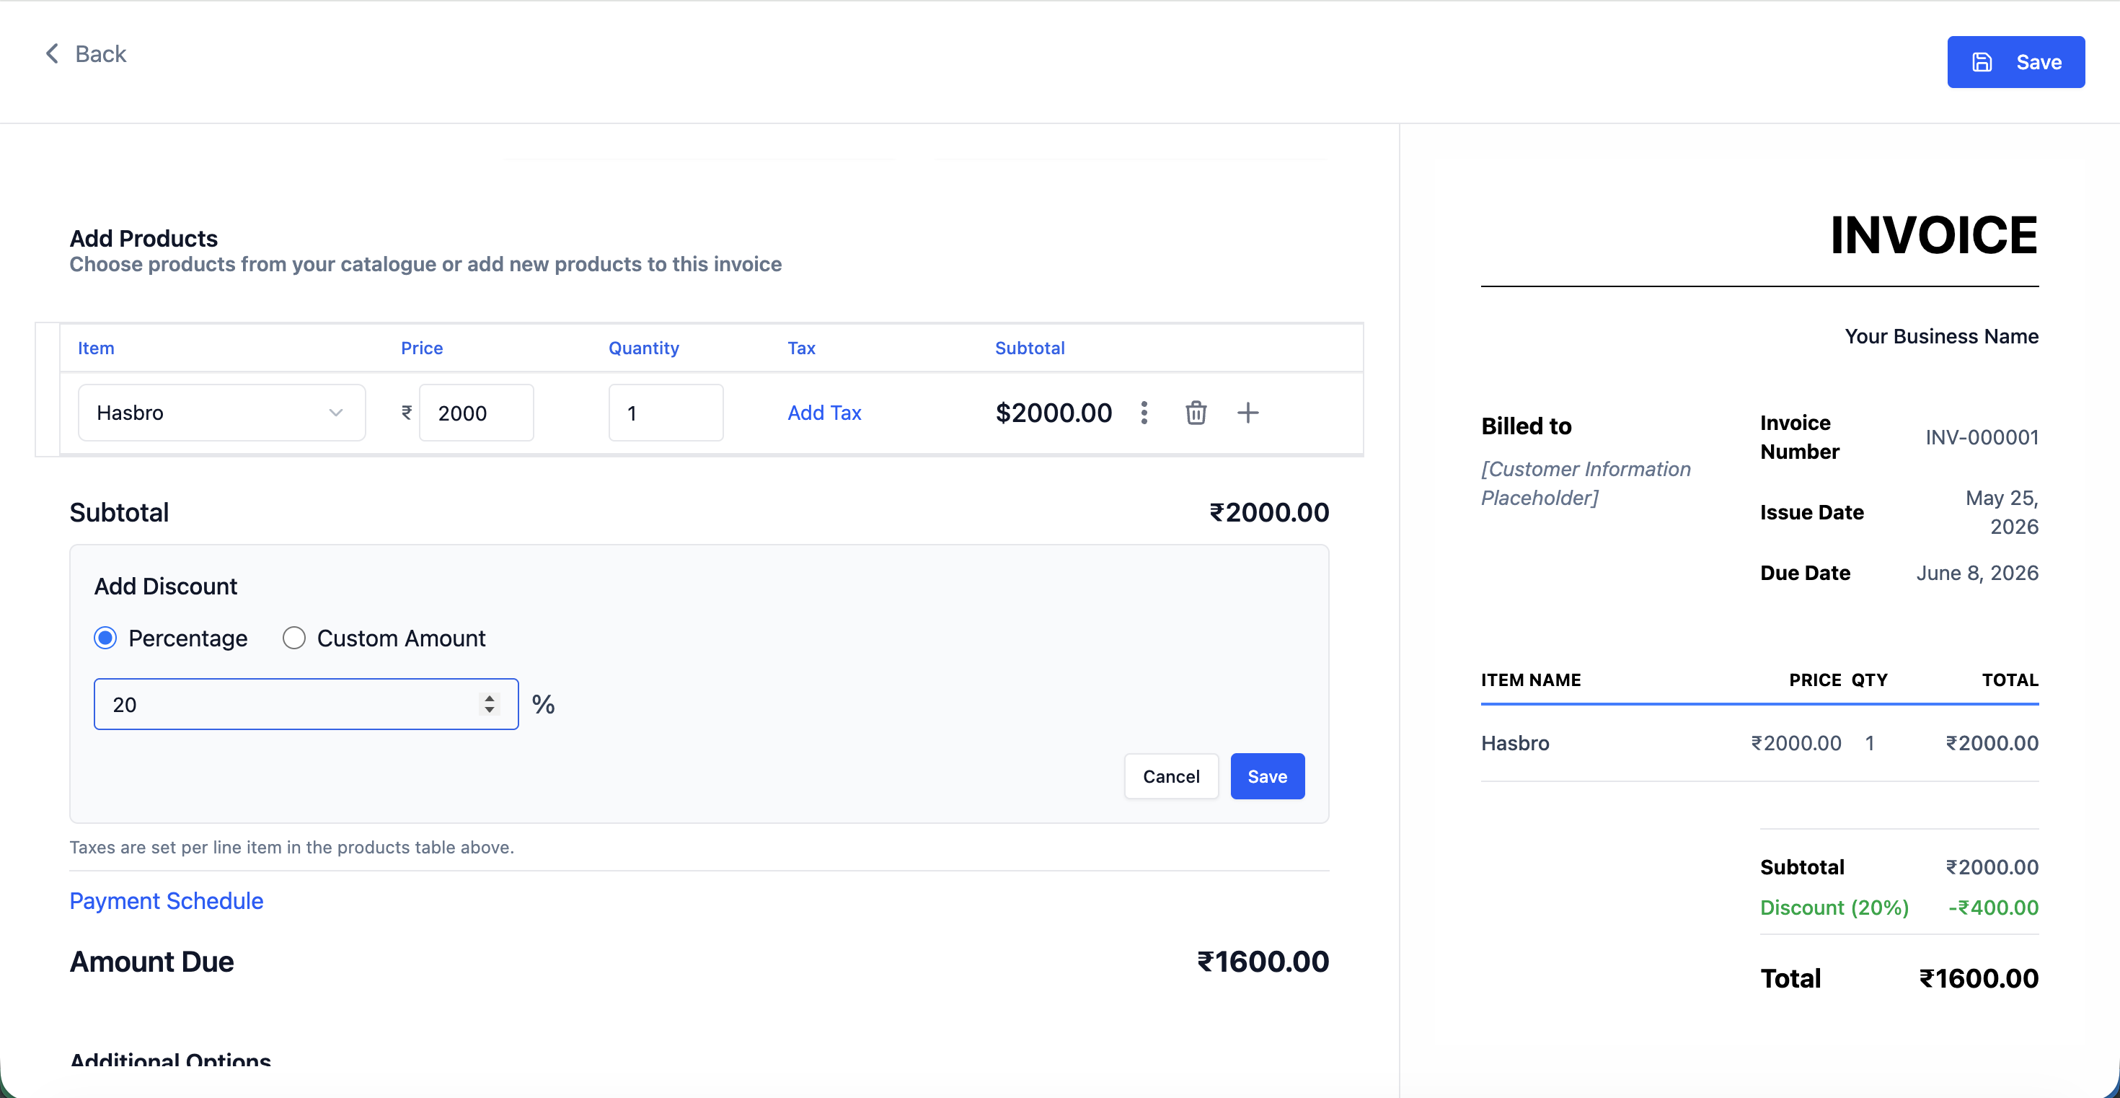Add a new product row with plus icon
This screenshot has width=2120, height=1098.
click(1247, 413)
